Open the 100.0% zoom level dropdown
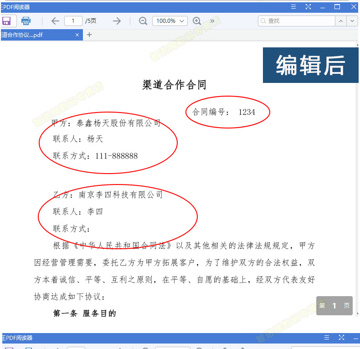 coord(170,21)
